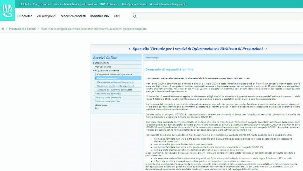Click INFORMATIVA per decreto cura Italia heading
The height and width of the screenshot is (171, 303).
tap(198, 78)
